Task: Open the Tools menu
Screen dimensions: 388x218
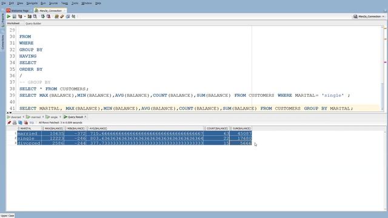Action: tap(75, 3)
